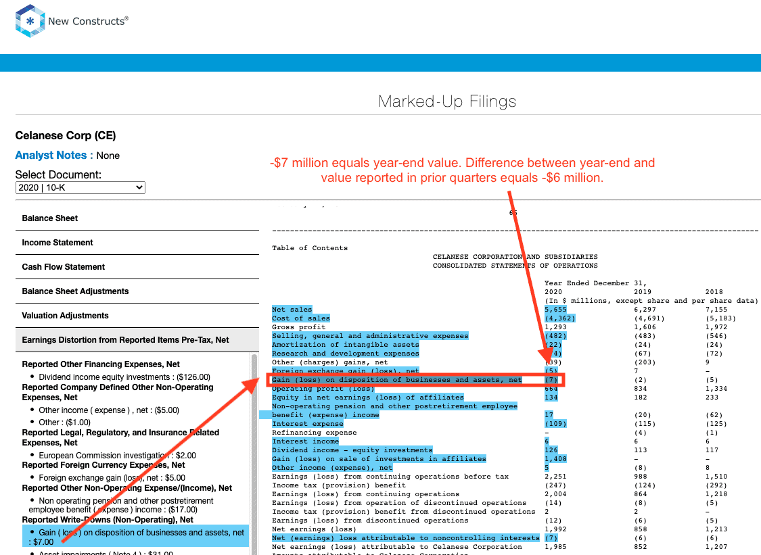The width and height of the screenshot is (761, 555).
Task: Click the 134 equity in net earnings value
Action: [551, 397]
